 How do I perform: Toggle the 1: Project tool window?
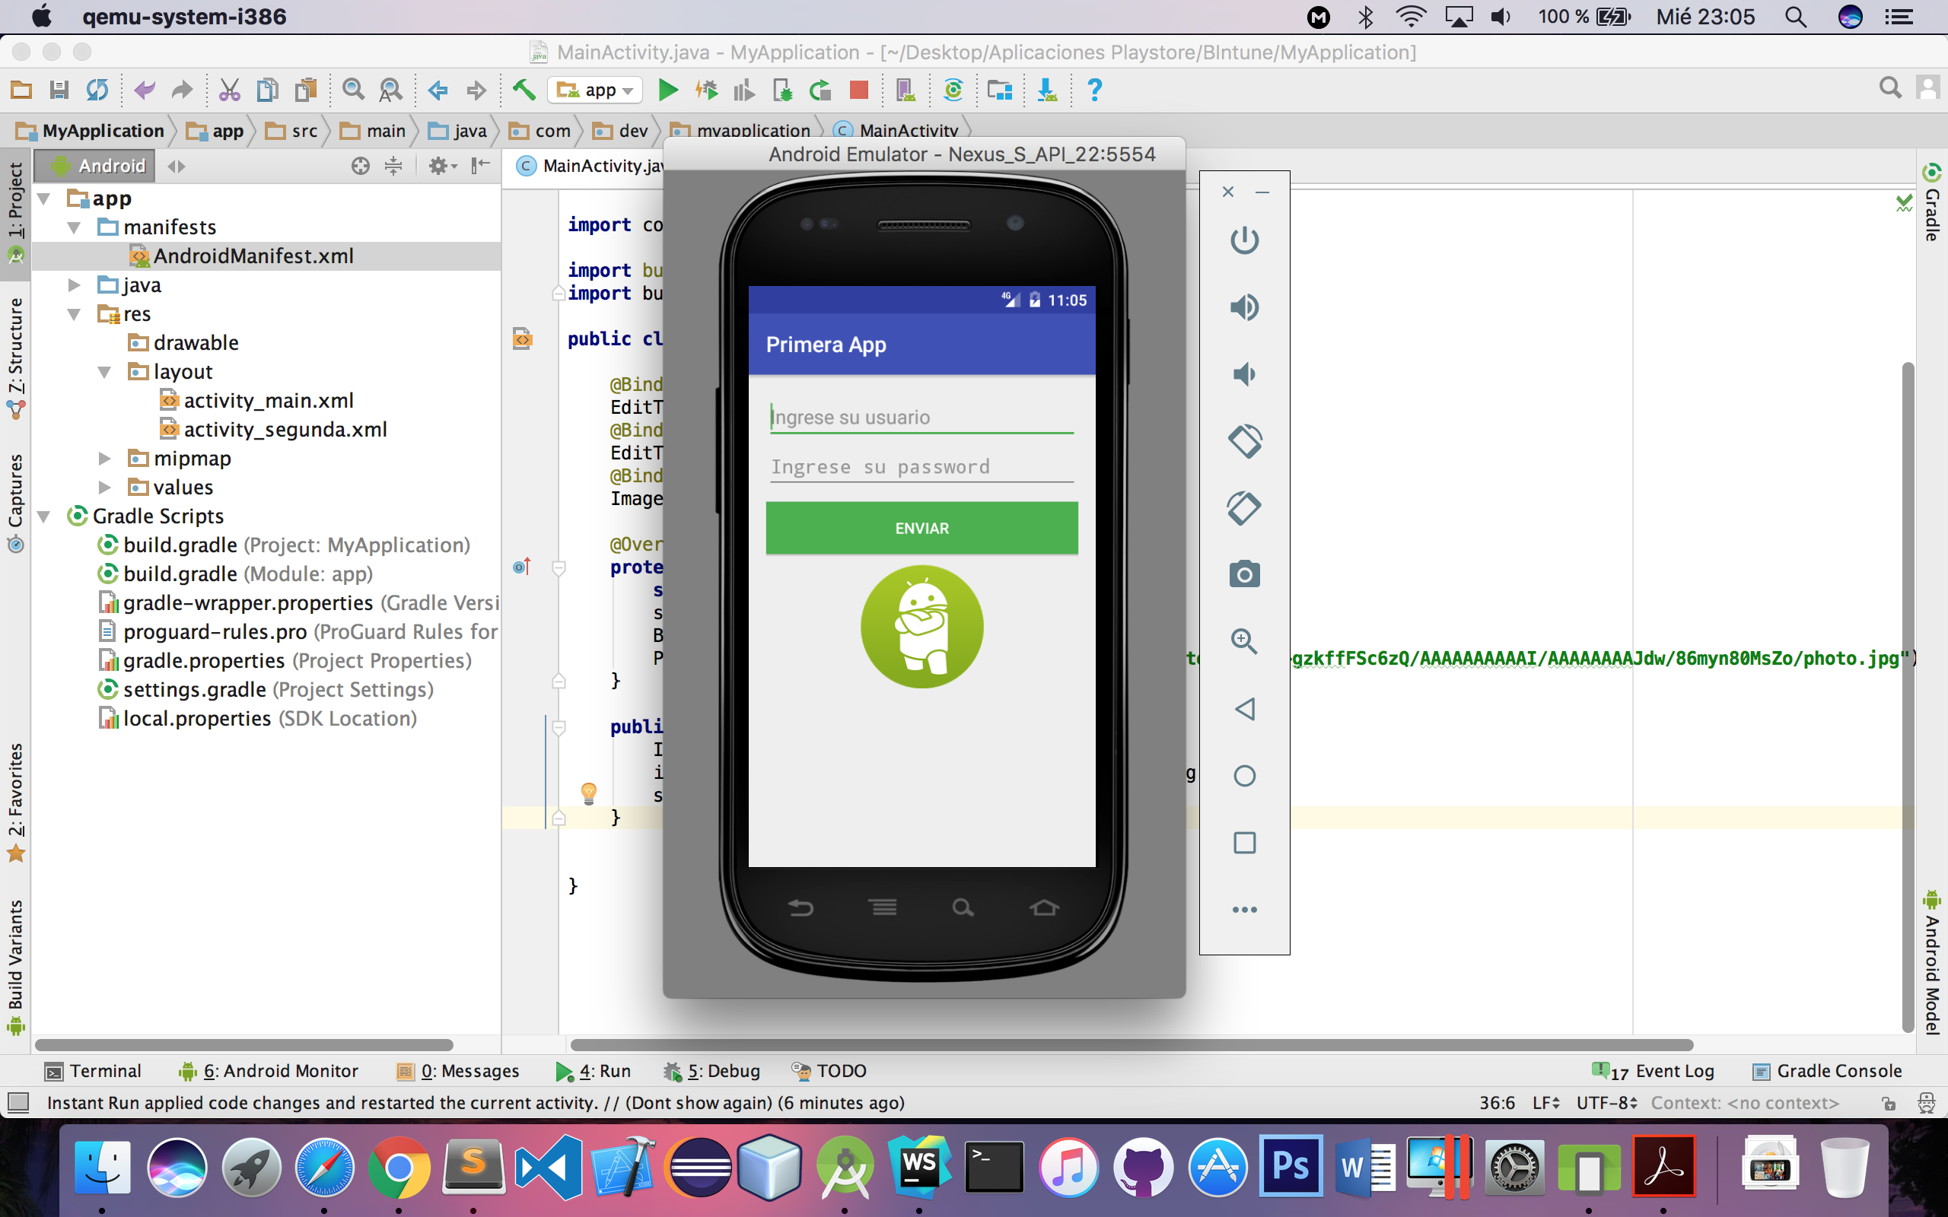point(15,212)
